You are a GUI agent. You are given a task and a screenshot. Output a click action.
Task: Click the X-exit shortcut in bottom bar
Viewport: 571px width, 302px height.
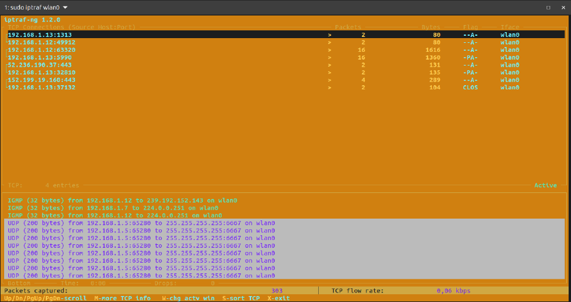pyautogui.click(x=278, y=298)
